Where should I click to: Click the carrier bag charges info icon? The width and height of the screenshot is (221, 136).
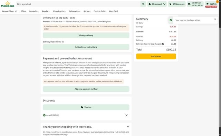coord(163,44)
